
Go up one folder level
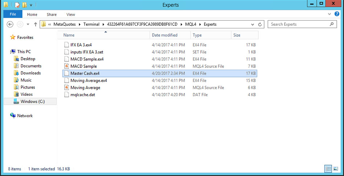point(36,24)
